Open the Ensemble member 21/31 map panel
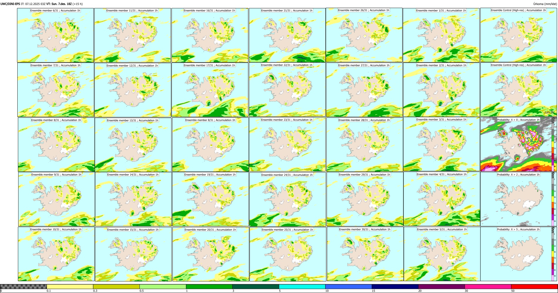This screenshot has width=558, height=293. pyautogui.click(x=287, y=35)
